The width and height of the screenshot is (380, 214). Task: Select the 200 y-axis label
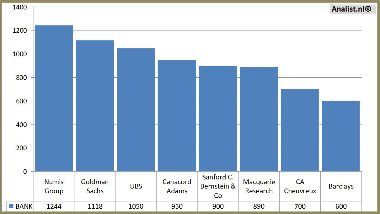22,148
